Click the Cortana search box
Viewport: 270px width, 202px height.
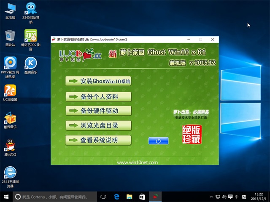(55, 197)
